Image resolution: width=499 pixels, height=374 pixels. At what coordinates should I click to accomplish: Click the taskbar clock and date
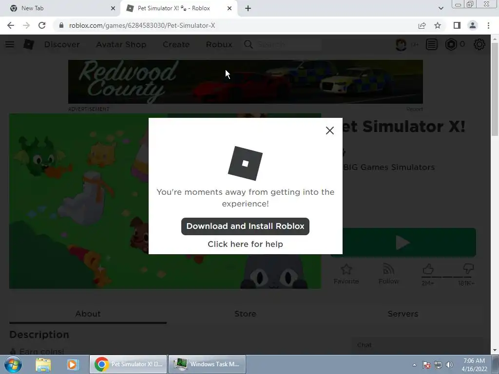(x=474, y=365)
